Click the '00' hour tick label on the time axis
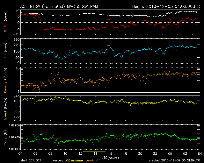The height and width of the screenshot is (163, 204). point(170,153)
